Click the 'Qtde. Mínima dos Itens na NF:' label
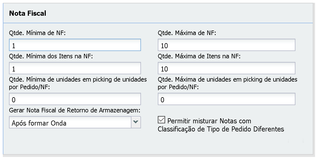The image size is (319, 162). 51,56
